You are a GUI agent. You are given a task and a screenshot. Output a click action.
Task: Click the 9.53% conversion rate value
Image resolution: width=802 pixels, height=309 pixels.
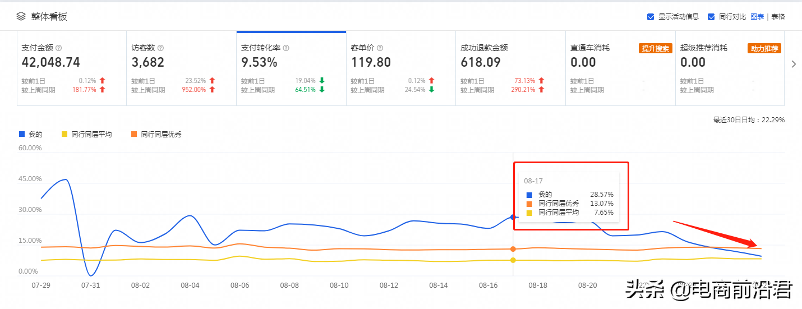pos(259,62)
